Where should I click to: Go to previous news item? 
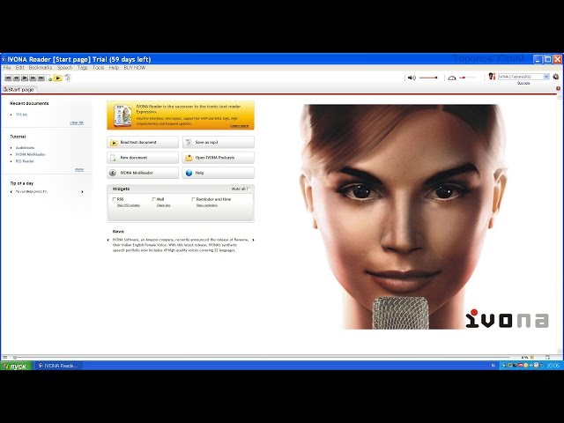point(108,240)
